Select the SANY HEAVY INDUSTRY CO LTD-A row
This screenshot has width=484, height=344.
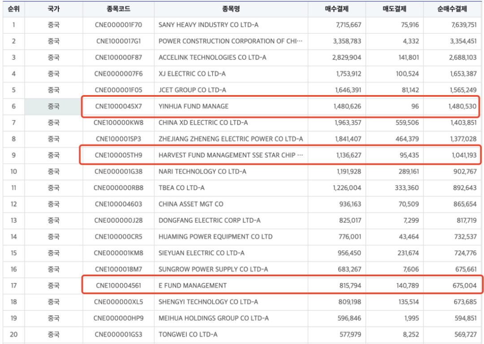click(x=202, y=25)
